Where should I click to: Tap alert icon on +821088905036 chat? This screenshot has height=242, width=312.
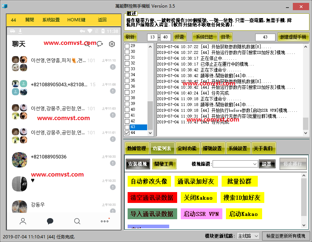point(113,164)
